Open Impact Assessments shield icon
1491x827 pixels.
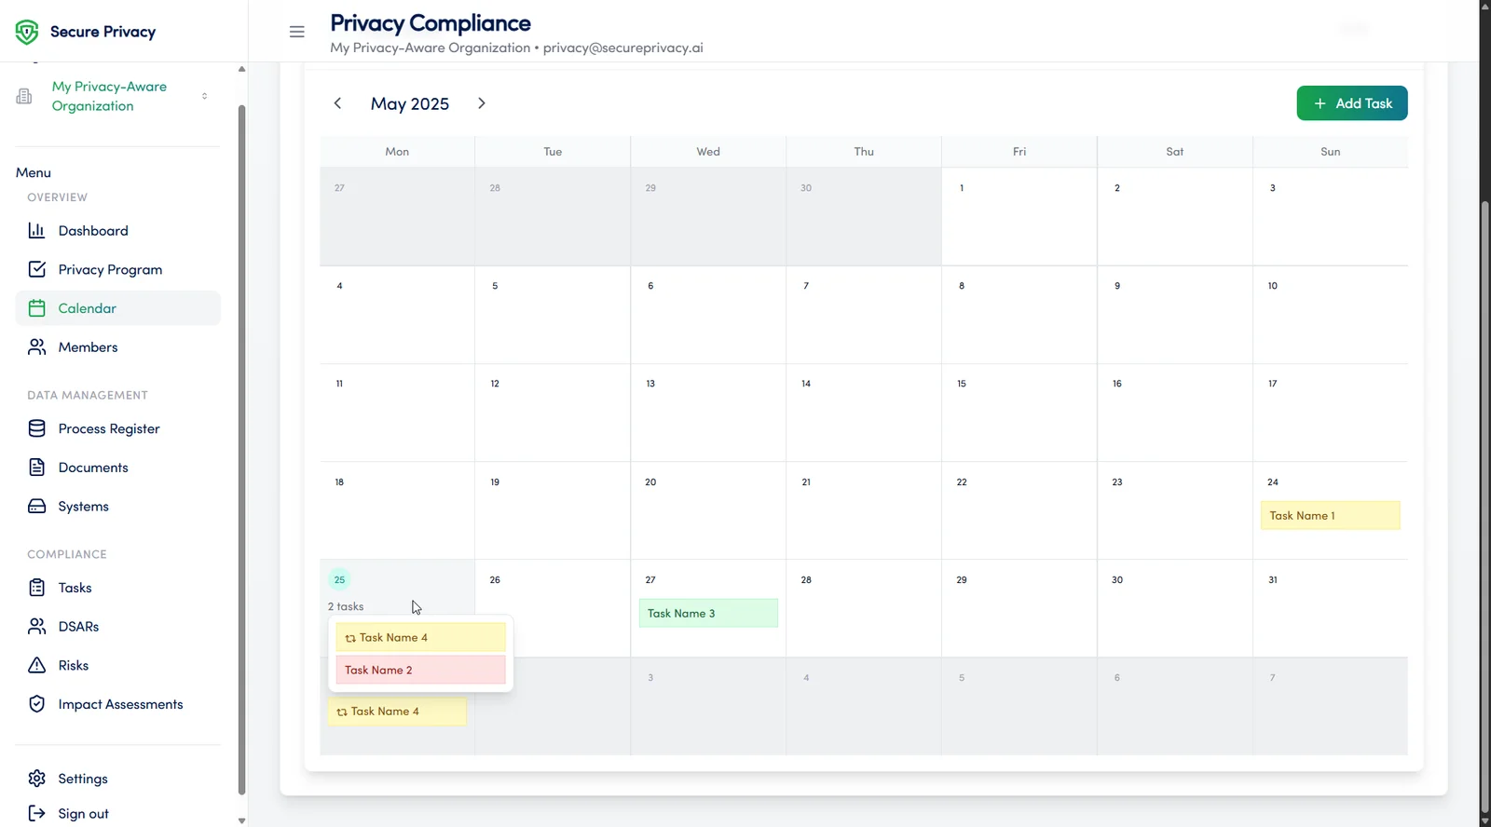click(36, 704)
